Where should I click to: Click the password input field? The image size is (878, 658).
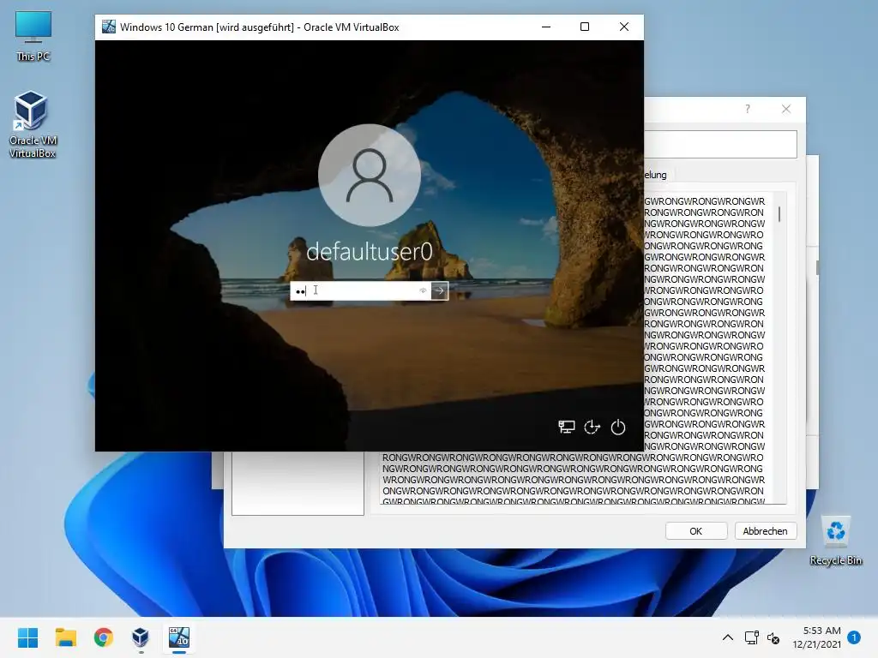(x=361, y=290)
